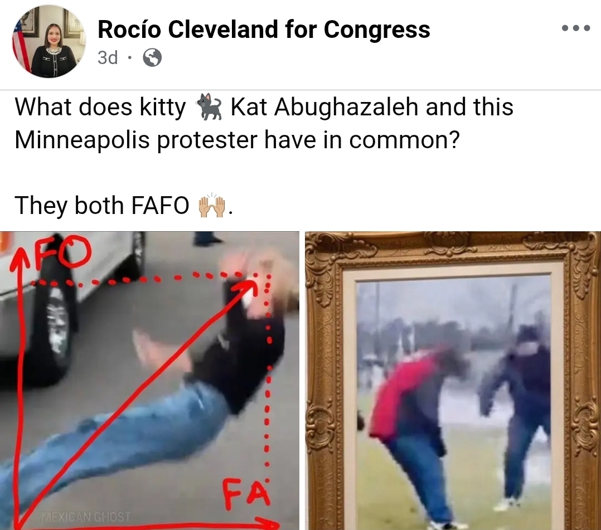
Task: Click the MEXICAN GHOST watermark text
Action: (x=86, y=517)
